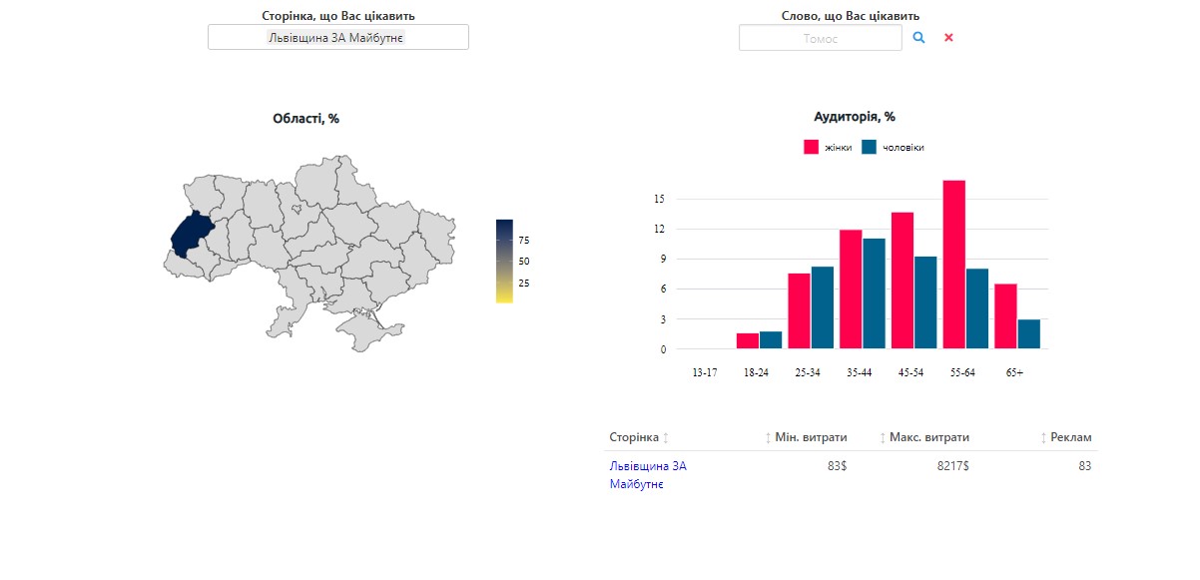
Task: Click sort arrows before Мін. витрати
Action: pyautogui.click(x=768, y=438)
